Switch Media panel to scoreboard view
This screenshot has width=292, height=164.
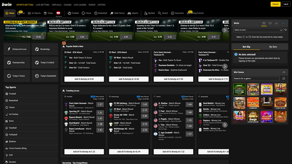click(270, 23)
